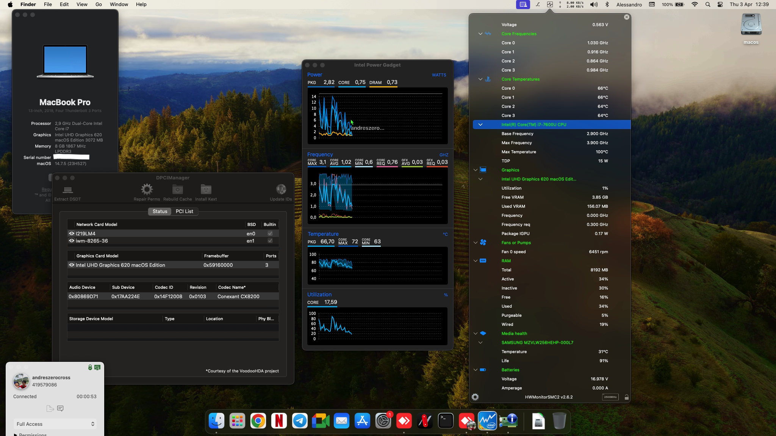Click the lock icon in HWMonitorSMC2
The height and width of the screenshot is (436, 776).
[627, 397]
